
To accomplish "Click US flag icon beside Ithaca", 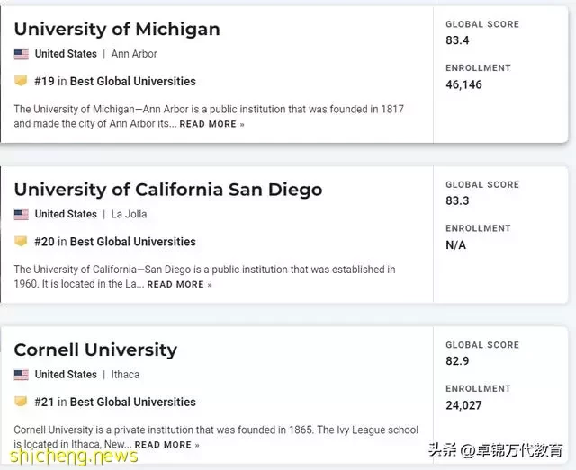I will 22,375.
